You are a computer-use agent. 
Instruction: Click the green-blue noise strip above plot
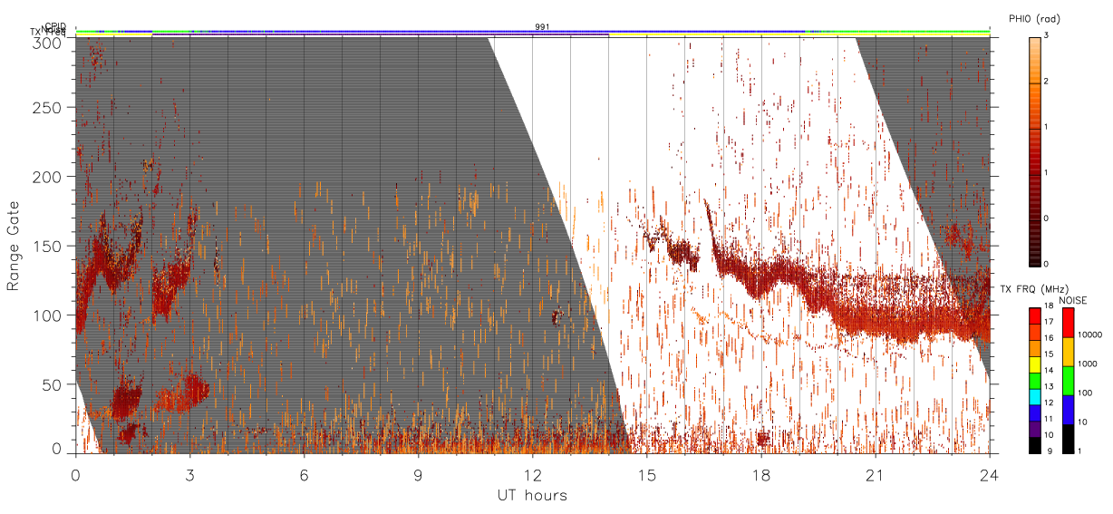click(532, 32)
